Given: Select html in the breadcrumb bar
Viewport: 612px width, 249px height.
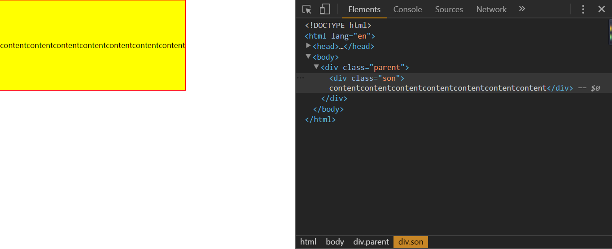Looking at the screenshot, I should click(308, 242).
